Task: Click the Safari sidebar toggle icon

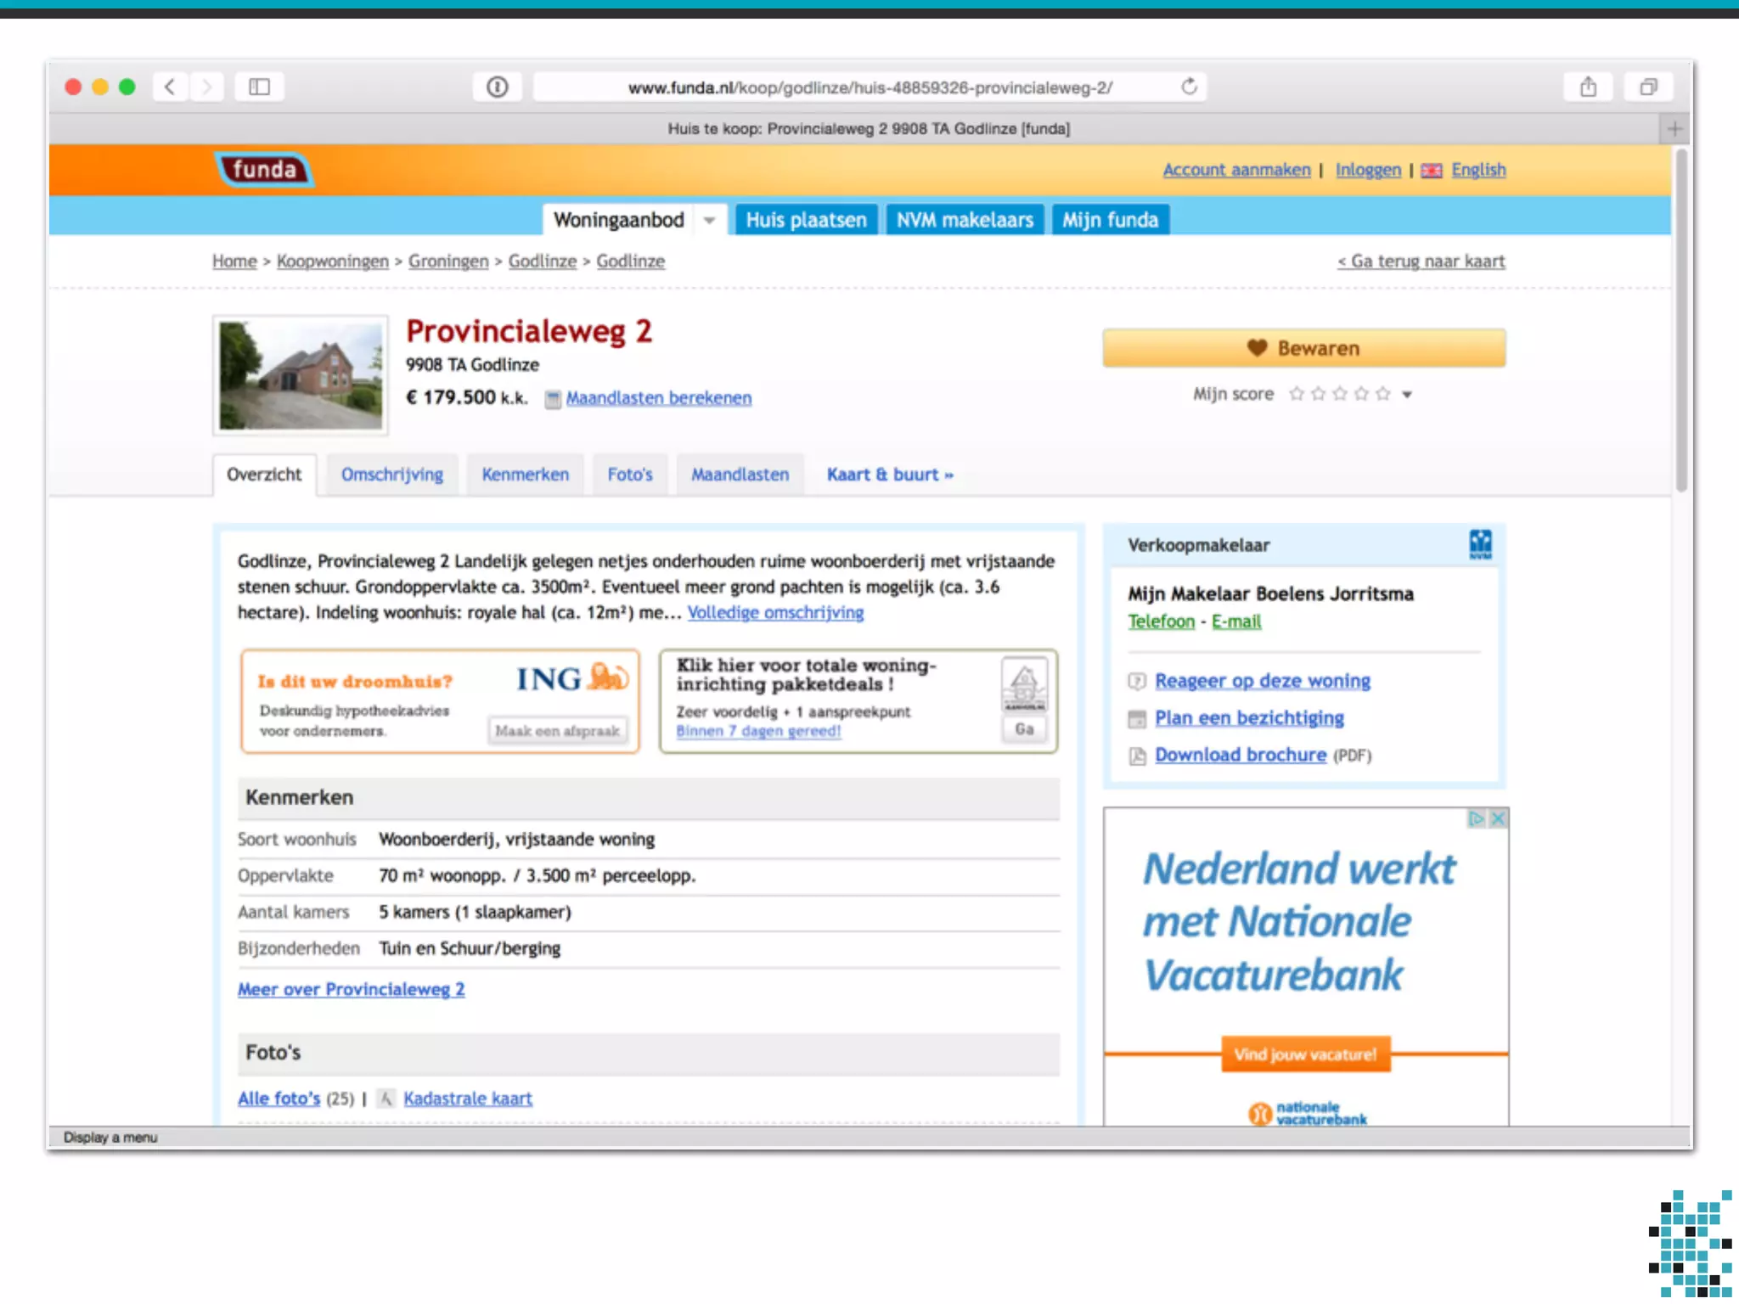Action: pyautogui.click(x=259, y=87)
